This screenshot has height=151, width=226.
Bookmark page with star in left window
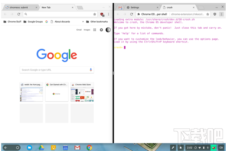pos(95,14)
